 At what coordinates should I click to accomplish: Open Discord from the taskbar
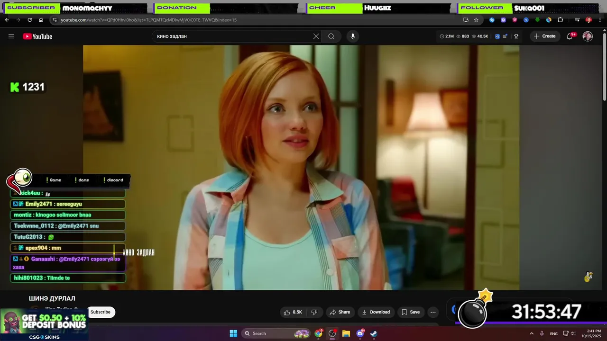click(x=360, y=333)
